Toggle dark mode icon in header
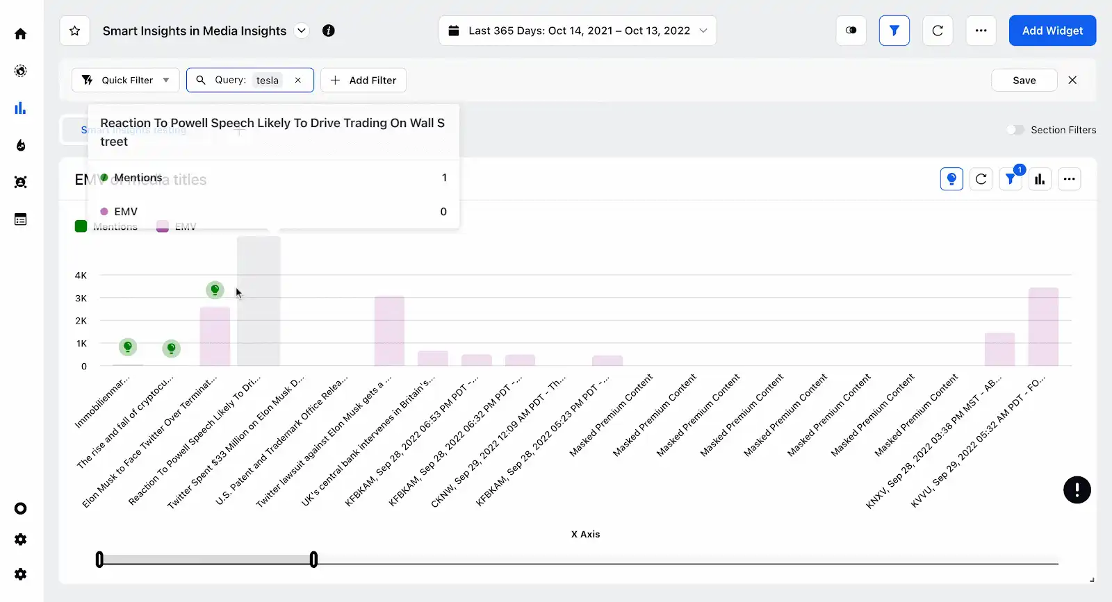 click(x=851, y=31)
